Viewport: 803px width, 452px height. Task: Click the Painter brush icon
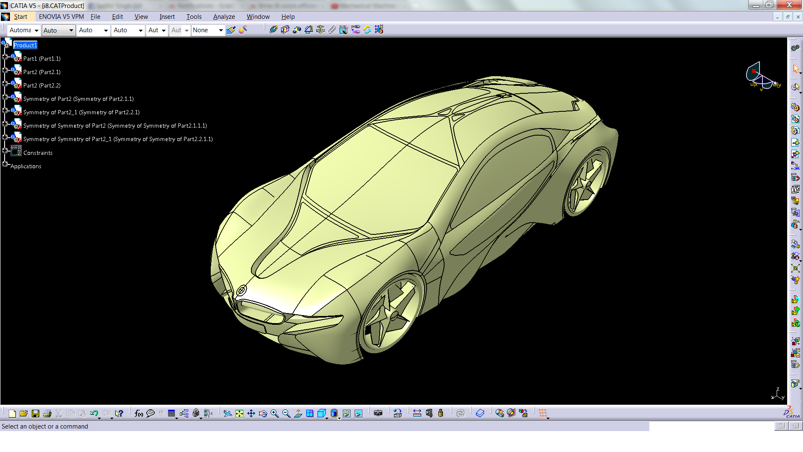coord(230,30)
